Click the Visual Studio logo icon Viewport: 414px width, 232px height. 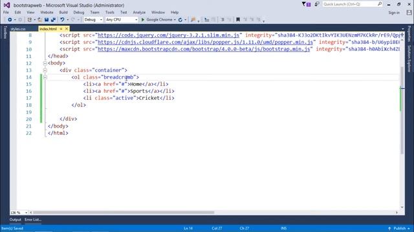pyautogui.click(x=6, y=5)
